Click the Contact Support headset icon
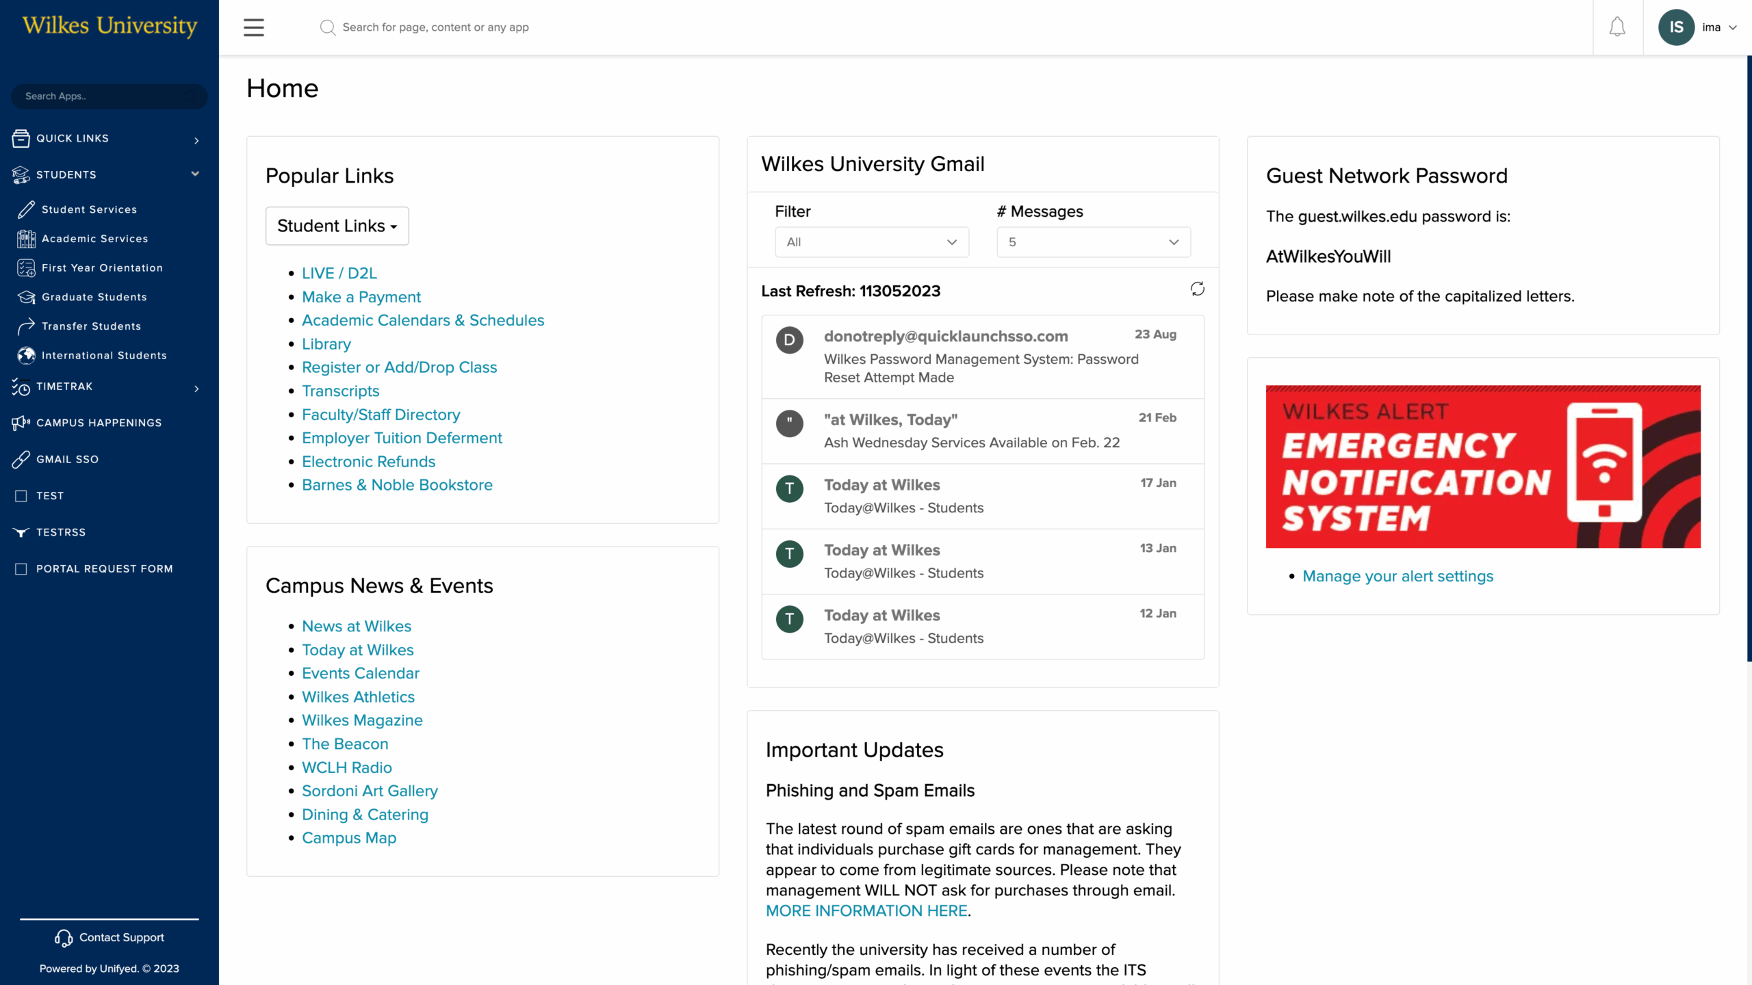Image resolution: width=1752 pixels, height=985 pixels. (x=64, y=938)
